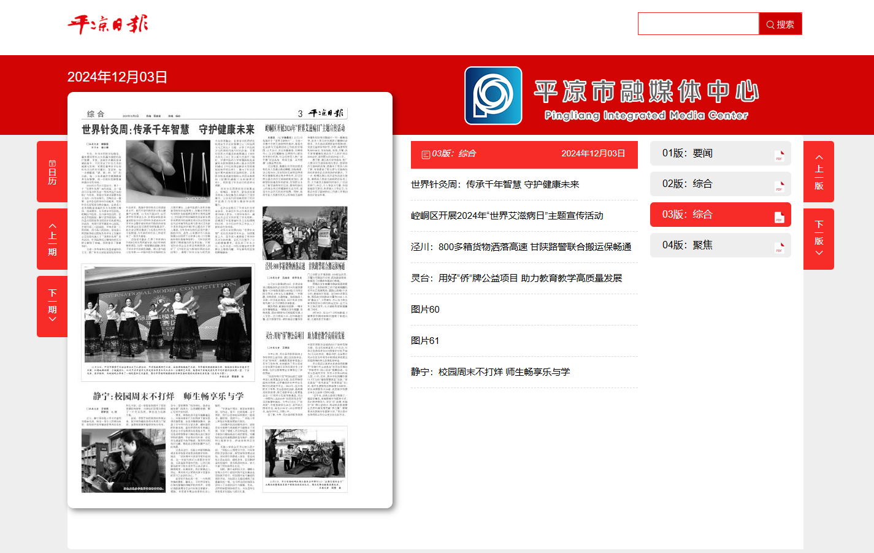
Task: Open the 泾川 800多箱货物 article link
Action: [521, 247]
